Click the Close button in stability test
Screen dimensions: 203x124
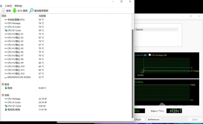195,120
